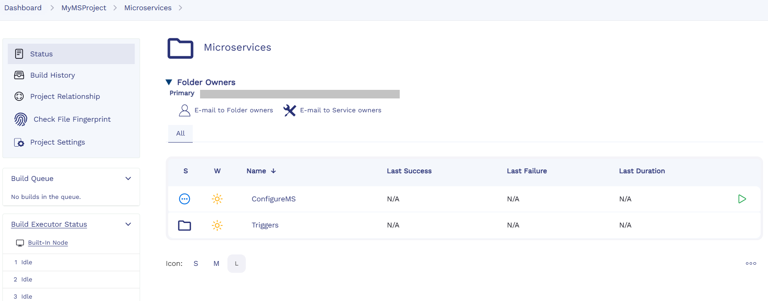768x301 pixels.
Task: Click the sun weather icon for Triggers
Action: coord(217,225)
